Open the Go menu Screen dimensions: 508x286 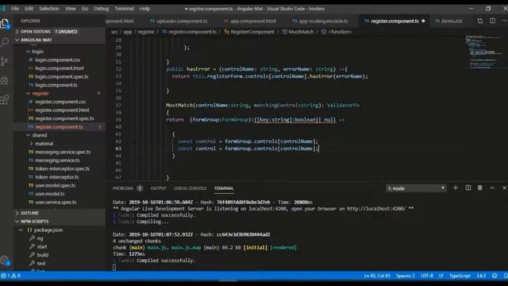coord(85,9)
